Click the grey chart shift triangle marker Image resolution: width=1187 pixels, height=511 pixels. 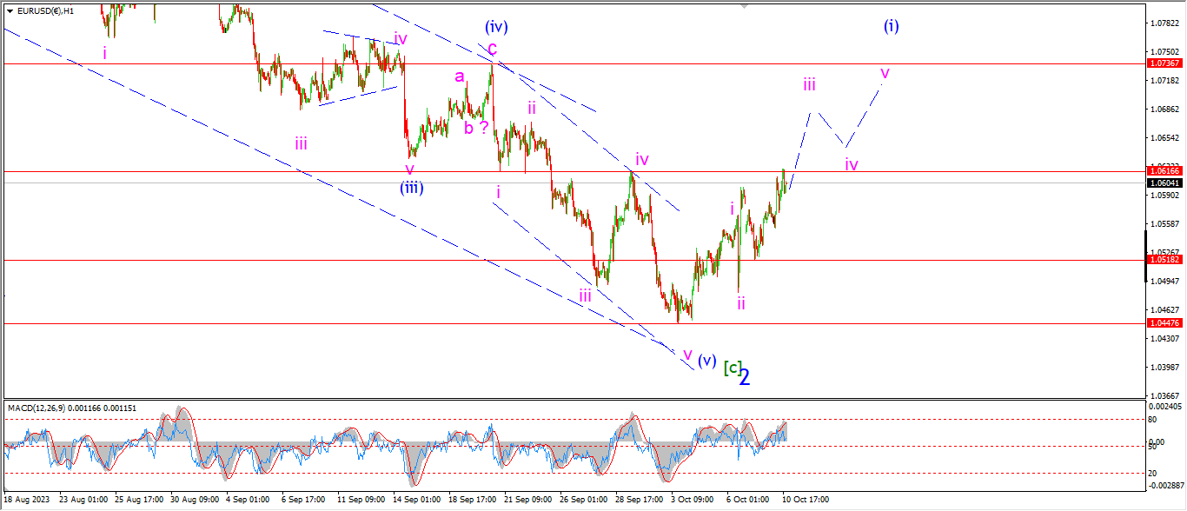coord(745,5)
